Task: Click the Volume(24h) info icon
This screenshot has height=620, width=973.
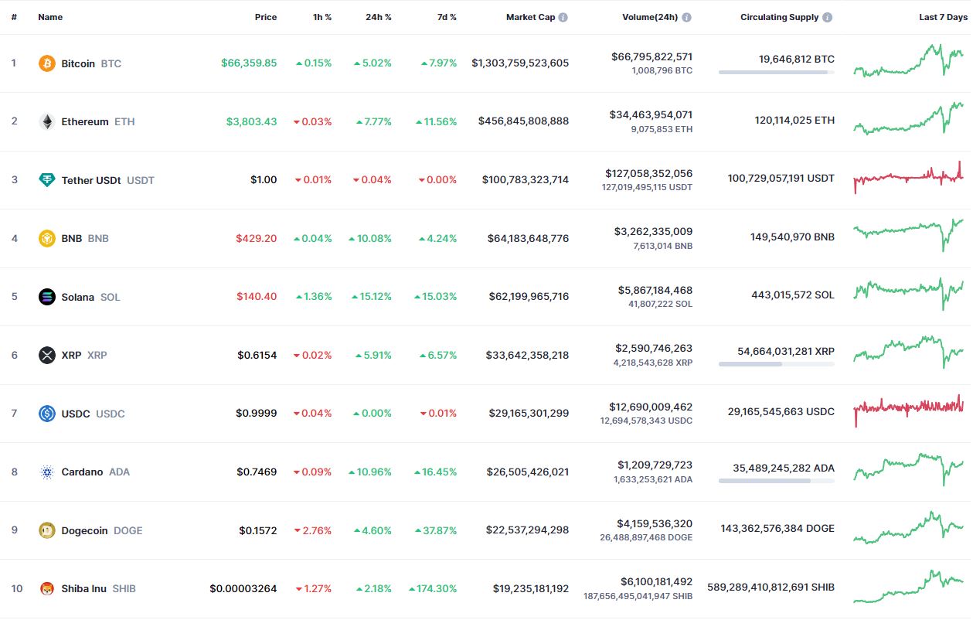Action: pos(687,17)
